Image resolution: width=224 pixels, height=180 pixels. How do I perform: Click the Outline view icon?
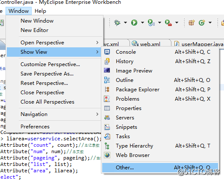(x=107, y=80)
